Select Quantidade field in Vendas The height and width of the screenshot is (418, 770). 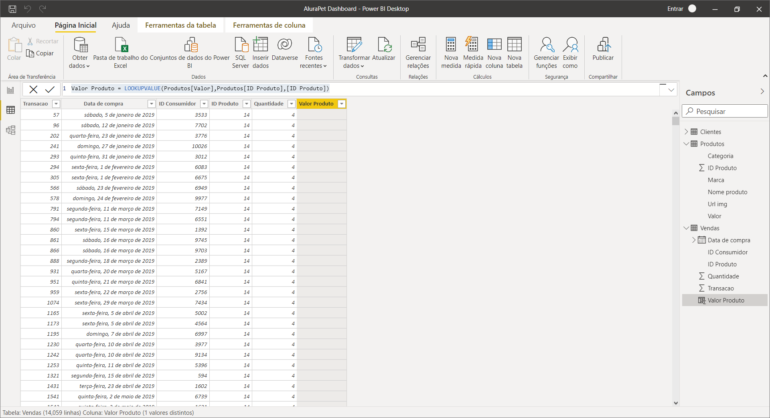[723, 276]
